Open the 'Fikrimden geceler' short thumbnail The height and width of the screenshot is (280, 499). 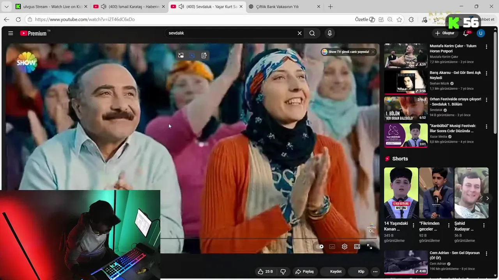[436, 193]
